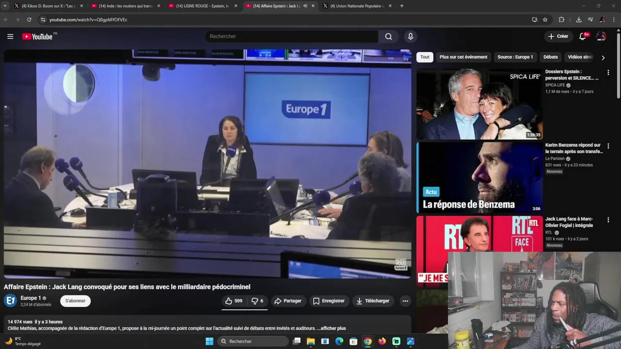The width and height of the screenshot is (621, 349).
Task: Open SPICA LIFE channel name
Action: tap(555, 85)
